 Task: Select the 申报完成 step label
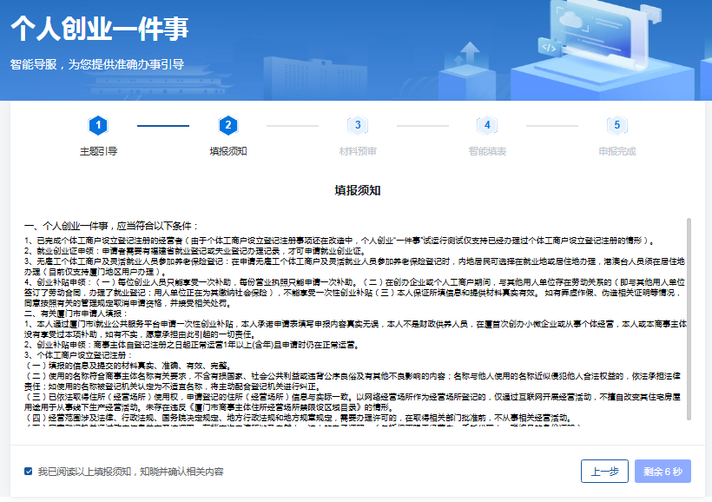[617, 151]
